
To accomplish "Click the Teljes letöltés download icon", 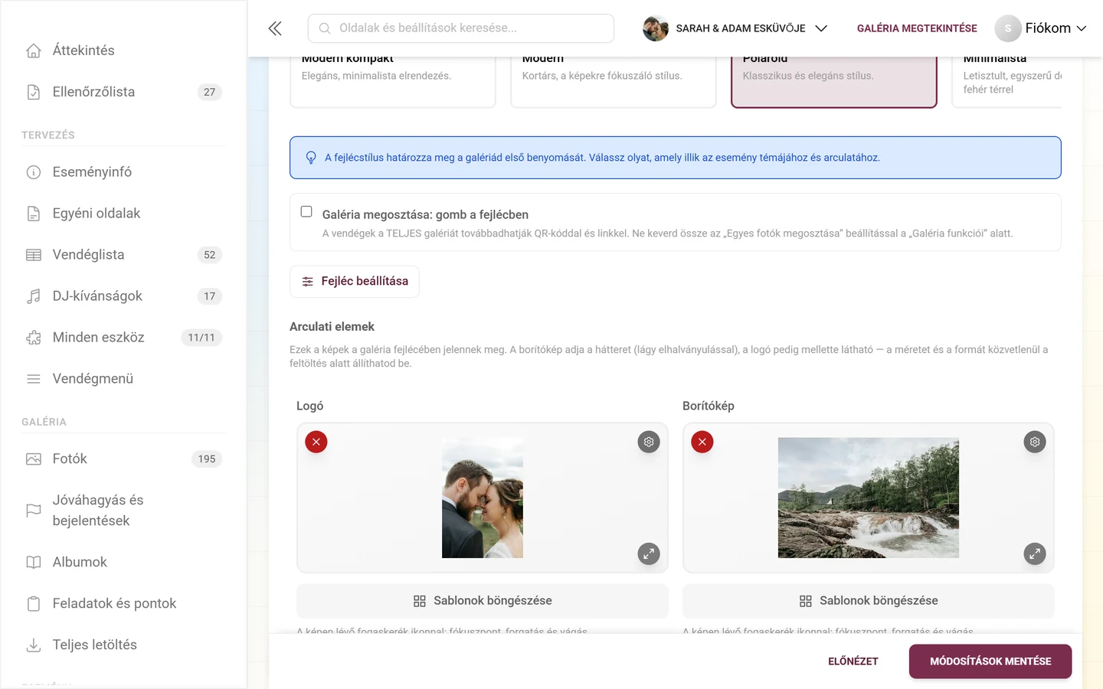I will [x=34, y=645].
